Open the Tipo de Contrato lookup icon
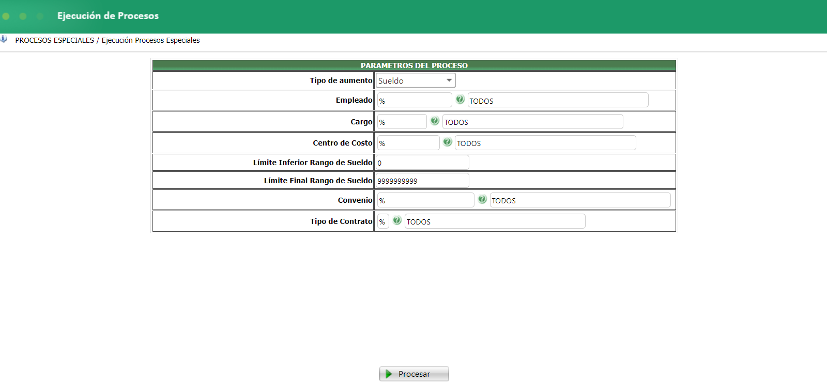Image resolution: width=827 pixels, height=386 pixels. [x=397, y=220]
